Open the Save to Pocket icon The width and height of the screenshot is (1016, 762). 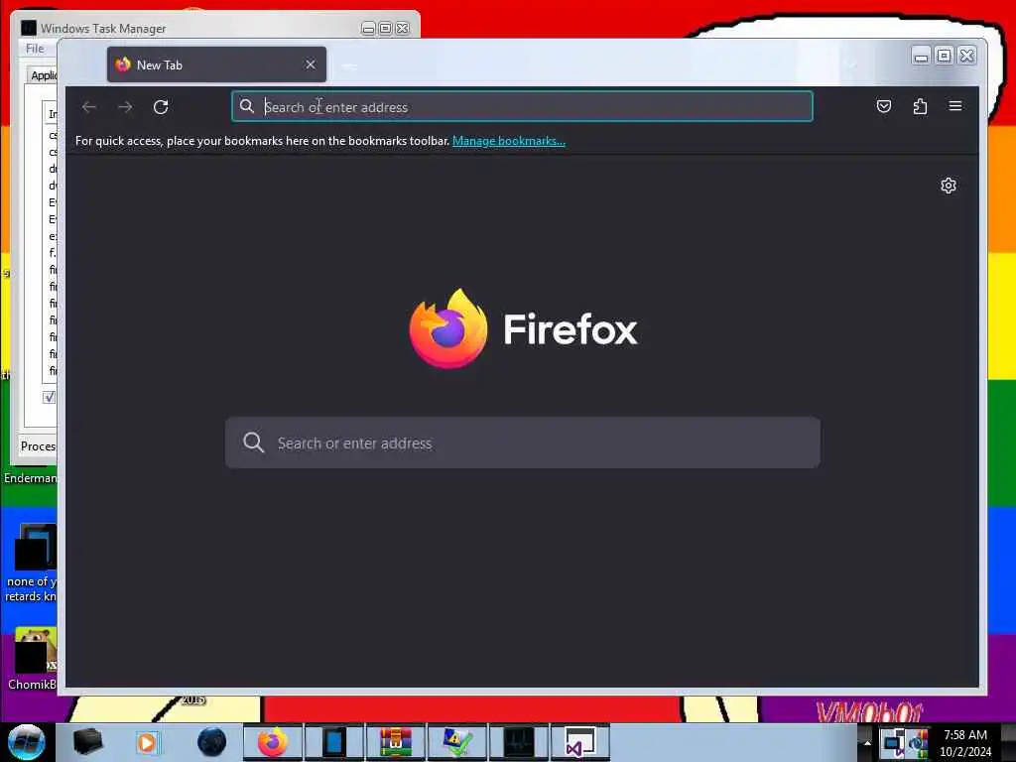(x=884, y=106)
